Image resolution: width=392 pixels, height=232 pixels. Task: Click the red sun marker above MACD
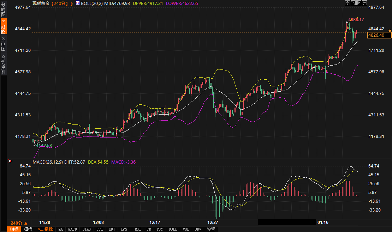[11, 161]
